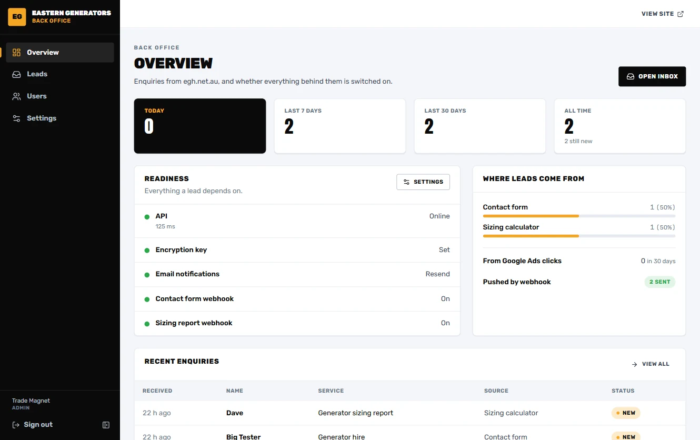Click the 2 still new text
Image resolution: width=700 pixels, height=440 pixels.
click(x=578, y=142)
